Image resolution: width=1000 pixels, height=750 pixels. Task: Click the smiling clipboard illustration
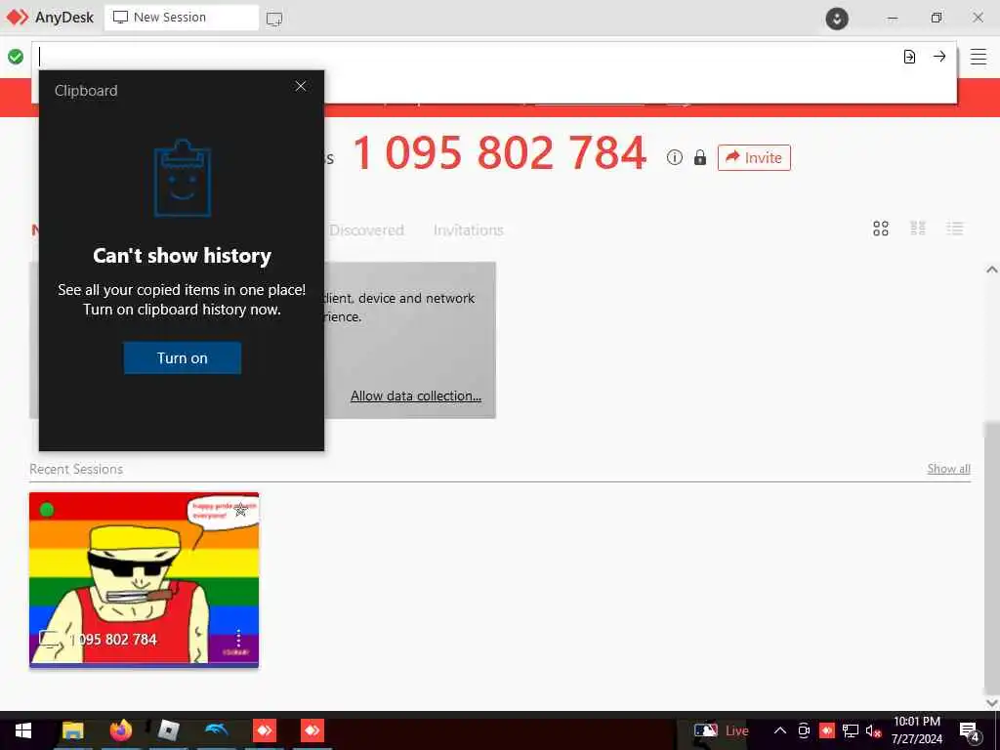pyautogui.click(x=183, y=178)
